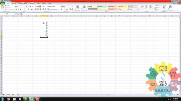181x101 pixels.
Task: Align cell content to top
Action: click(36, 6)
